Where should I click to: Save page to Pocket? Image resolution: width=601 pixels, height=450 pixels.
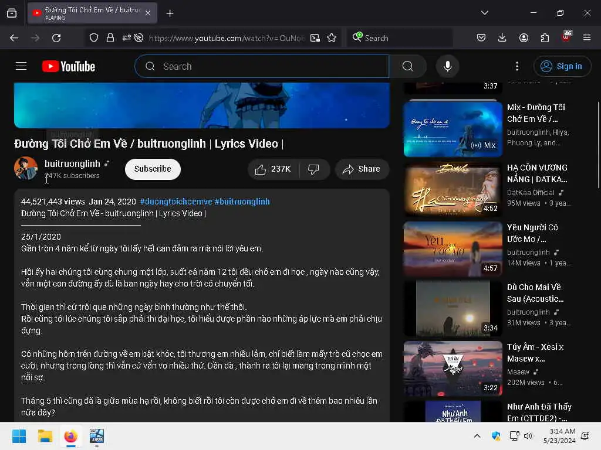pos(481,37)
